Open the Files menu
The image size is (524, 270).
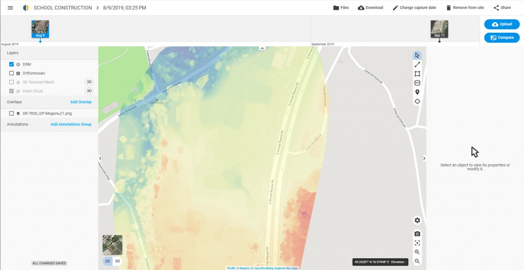click(x=341, y=8)
